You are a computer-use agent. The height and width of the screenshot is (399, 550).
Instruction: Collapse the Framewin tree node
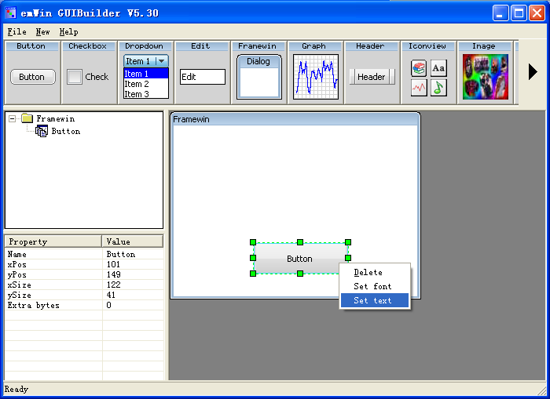click(12, 118)
